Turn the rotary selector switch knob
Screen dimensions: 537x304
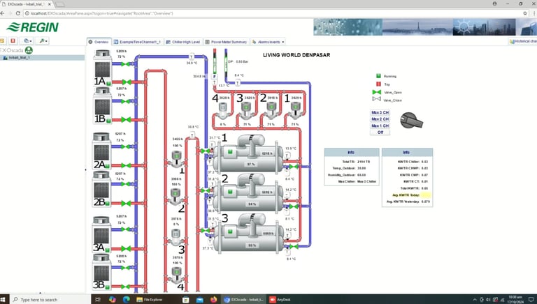click(411, 120)
